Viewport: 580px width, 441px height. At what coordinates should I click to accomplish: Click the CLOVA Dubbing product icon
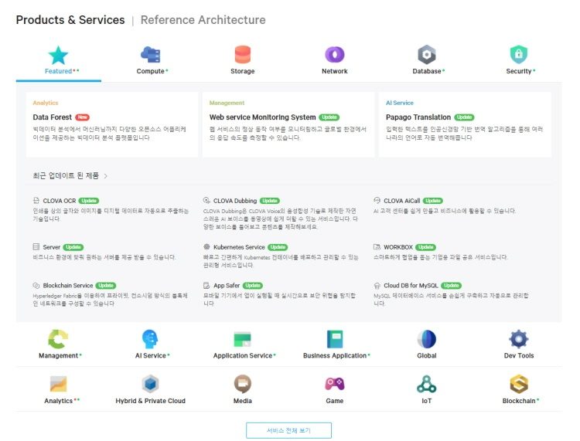click(206, 201)
